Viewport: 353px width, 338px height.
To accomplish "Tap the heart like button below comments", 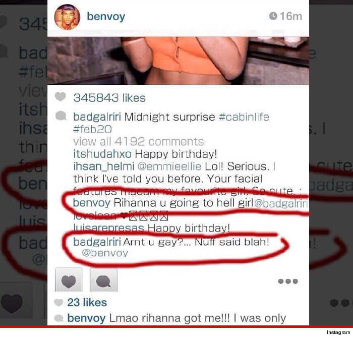I will click(69, 279).
